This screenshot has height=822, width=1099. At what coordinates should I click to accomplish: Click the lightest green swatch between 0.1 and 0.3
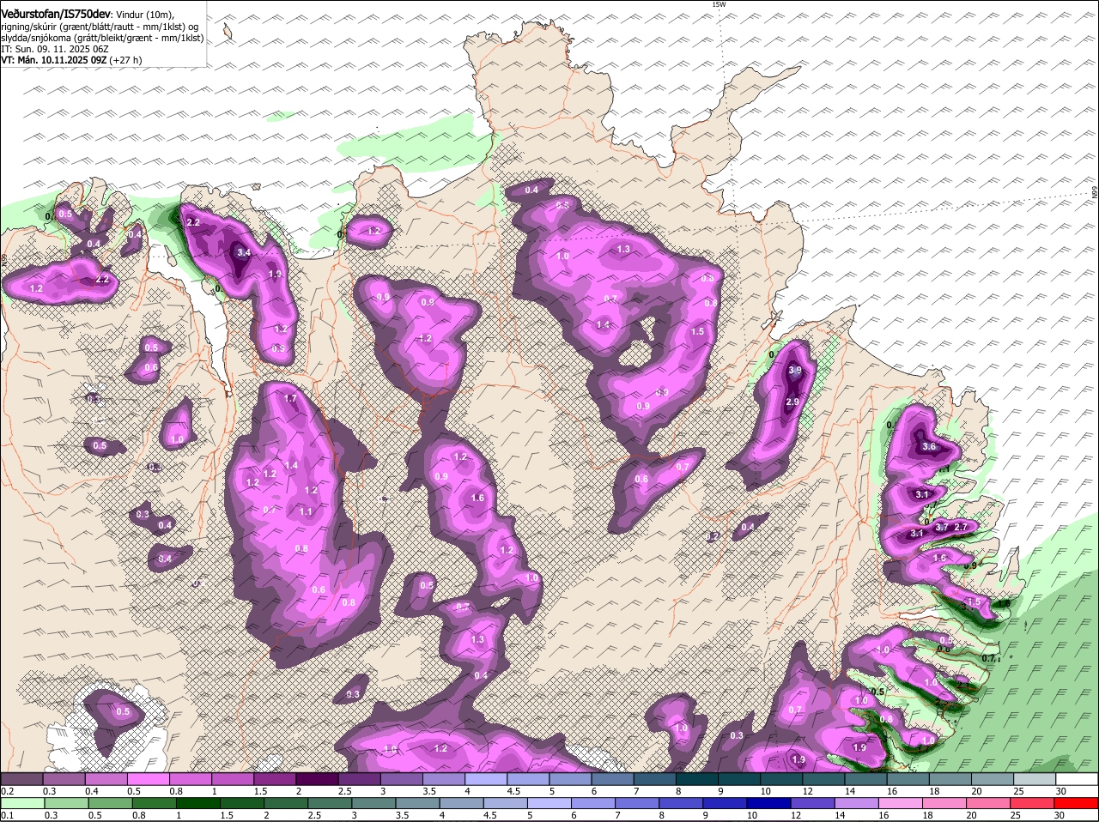click(23, 803)
